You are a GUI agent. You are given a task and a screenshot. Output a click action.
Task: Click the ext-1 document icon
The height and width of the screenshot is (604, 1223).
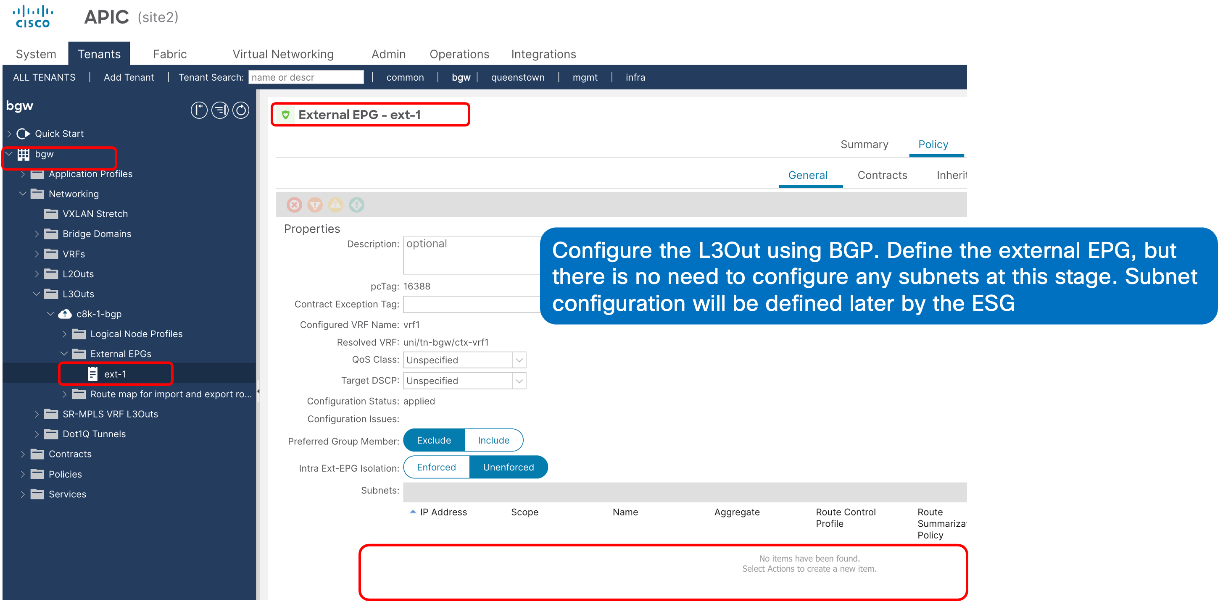[x=92, y=374]
